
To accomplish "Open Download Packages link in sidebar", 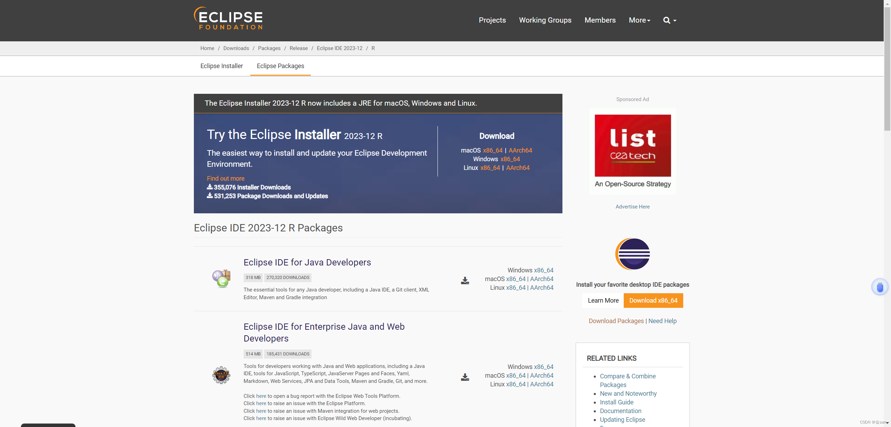I will click(616, 321).
